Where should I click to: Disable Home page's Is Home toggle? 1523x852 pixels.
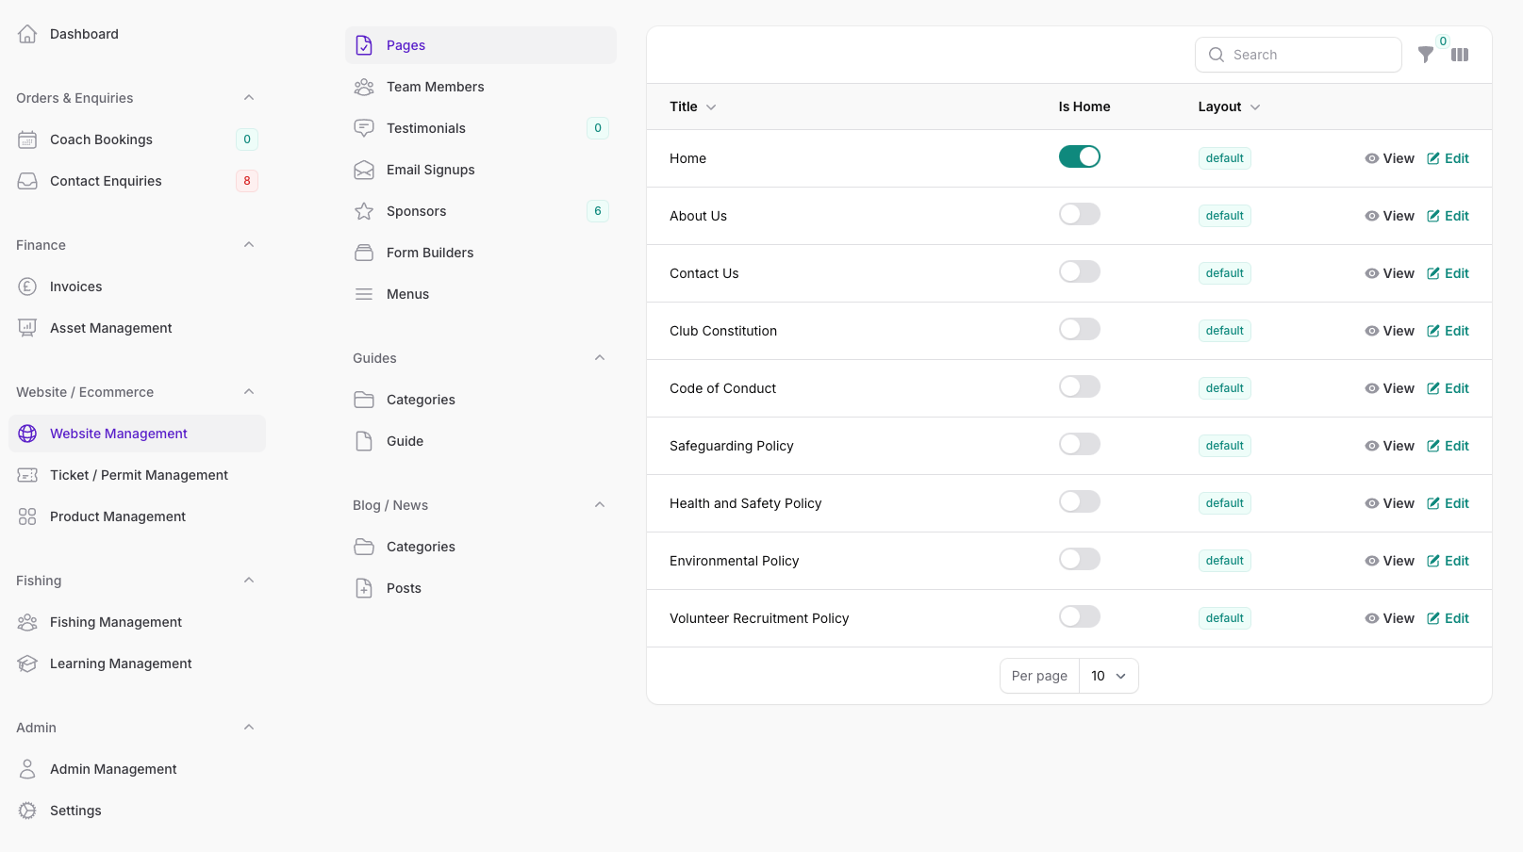tap(1079, 156)
